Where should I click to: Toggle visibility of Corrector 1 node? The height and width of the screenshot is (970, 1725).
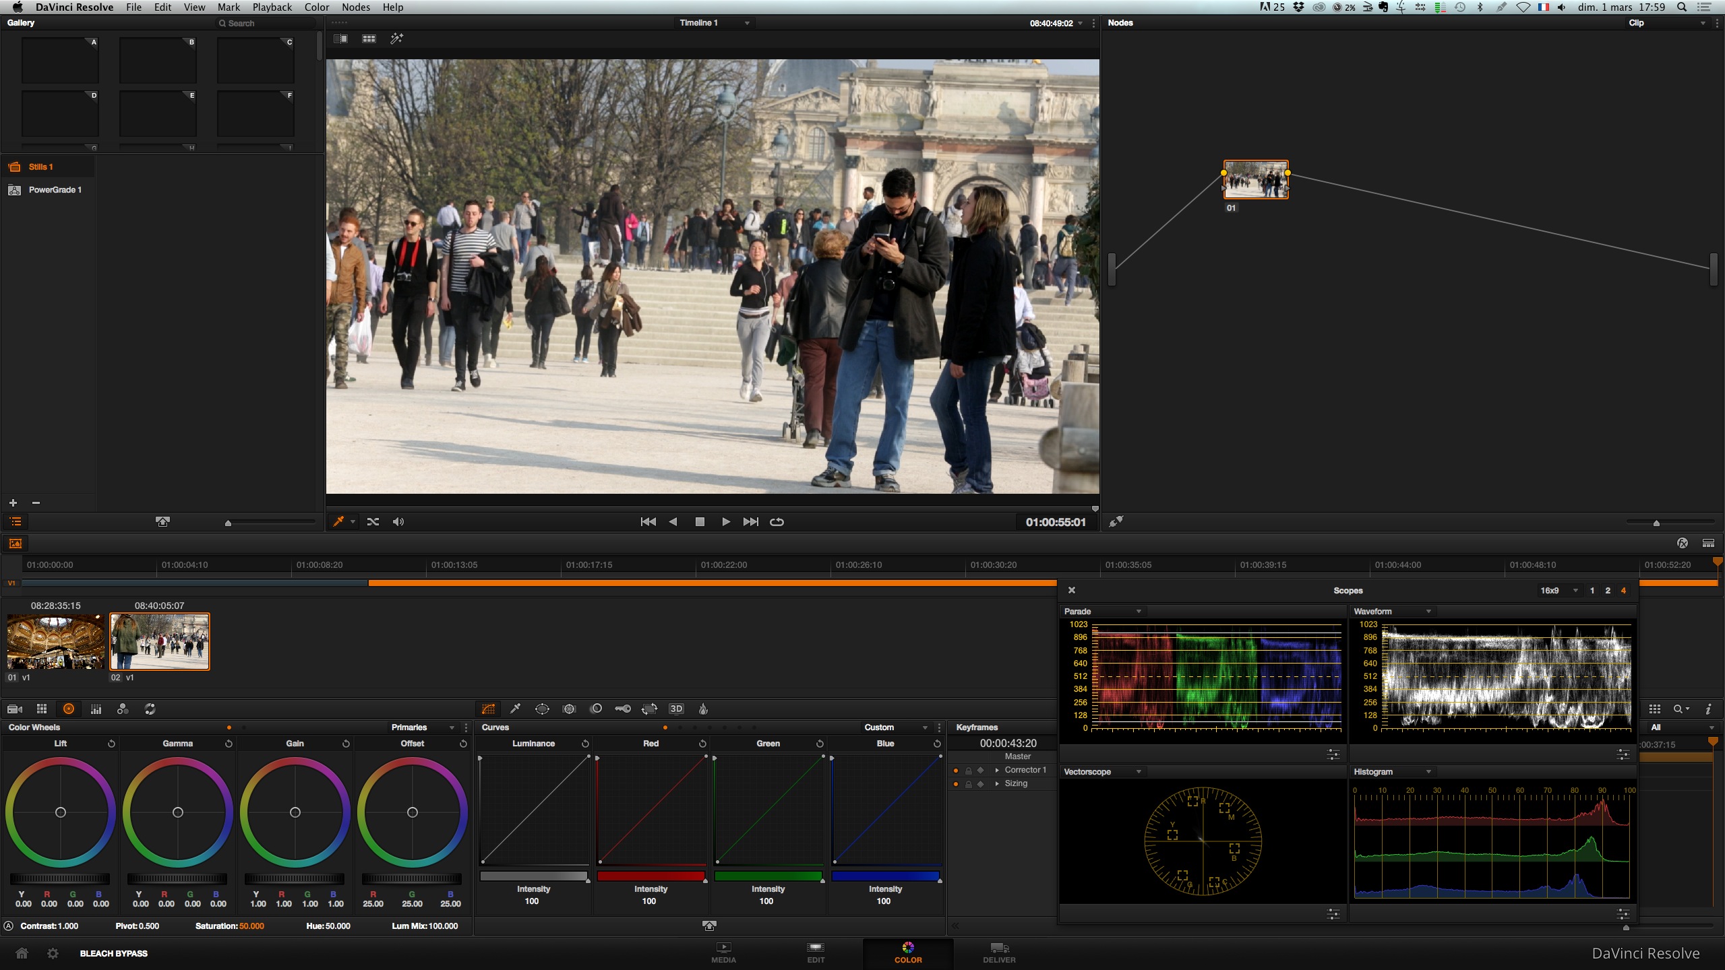[955, 770]
